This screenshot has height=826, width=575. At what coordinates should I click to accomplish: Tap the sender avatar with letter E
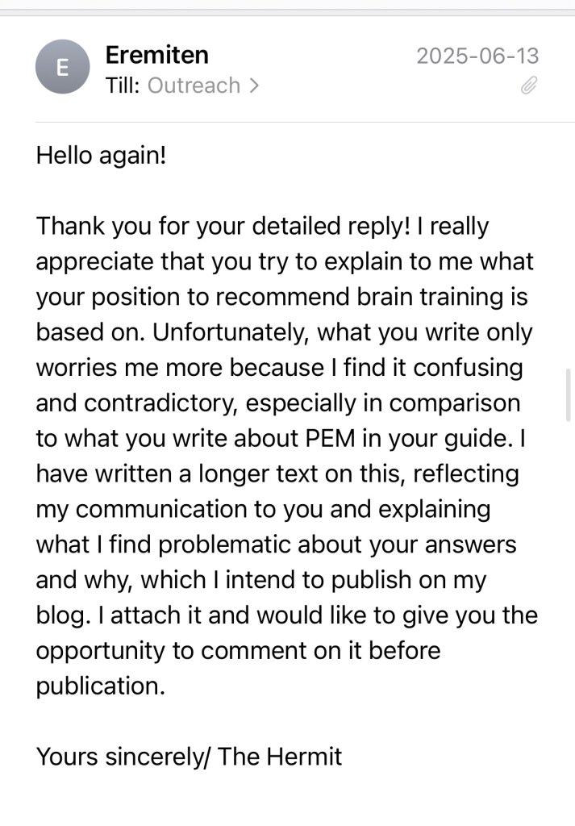coord(61,67)
